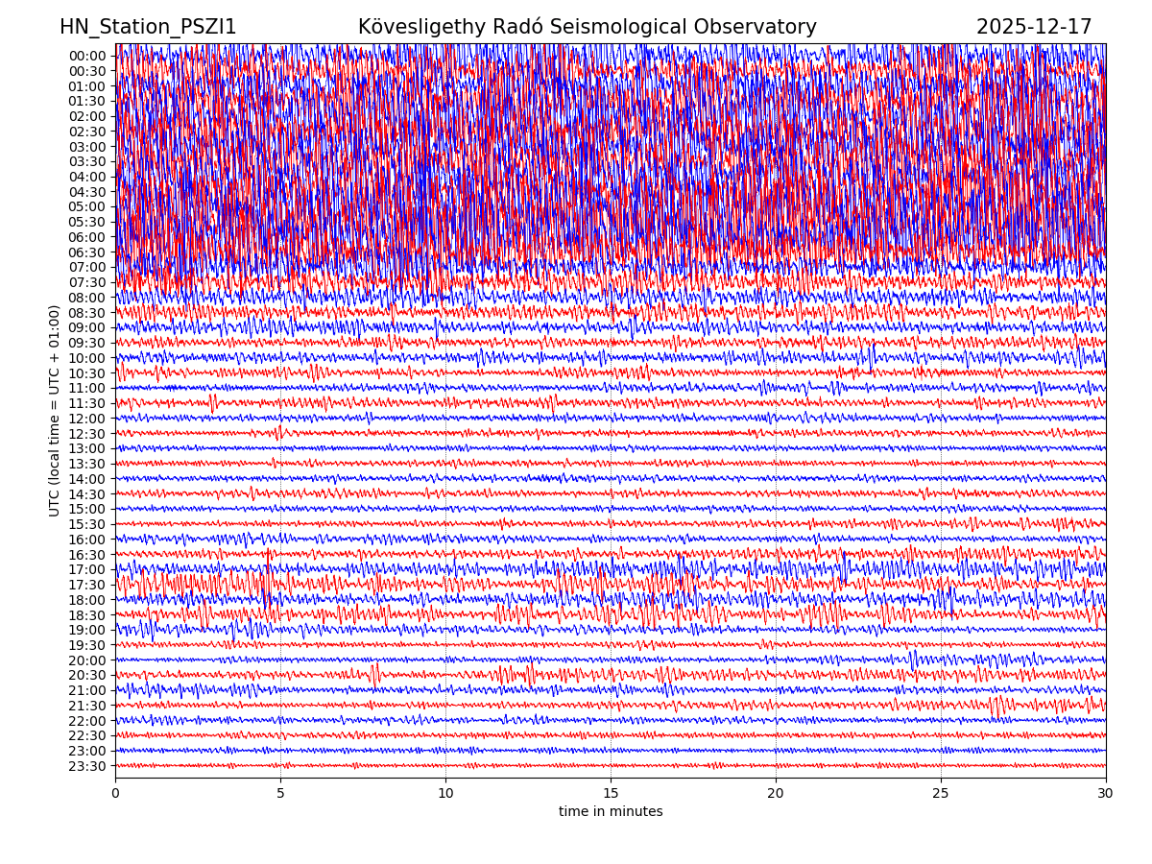Click the 10 tick on the minutes axis
This screenshot has height=864, width=1152.
[x=445, y=793]
